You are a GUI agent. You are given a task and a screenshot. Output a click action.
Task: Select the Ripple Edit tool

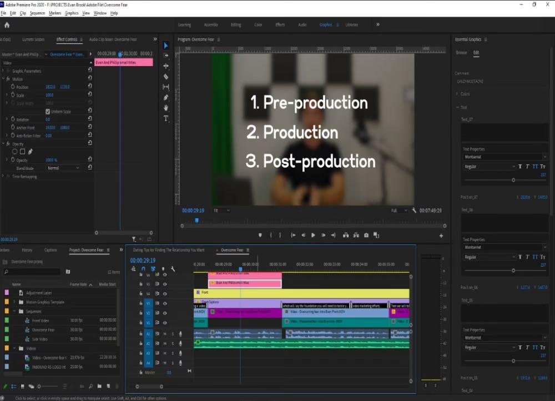tap(165, 66)
